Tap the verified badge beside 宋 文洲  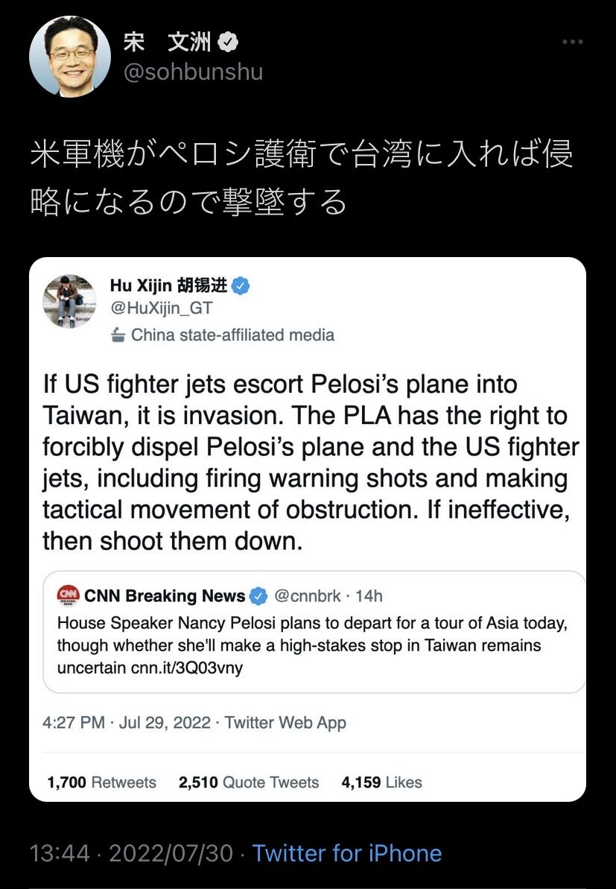pos(228,42)
